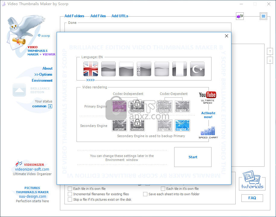Select the Turkish crescent flag language
This screenshot has width=276, height=217.
[x=197, y=69]
